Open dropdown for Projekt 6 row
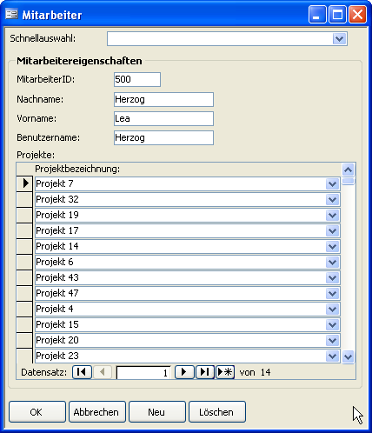The width and height of the screenshot is (372, 433). click(x=332, y=262)
